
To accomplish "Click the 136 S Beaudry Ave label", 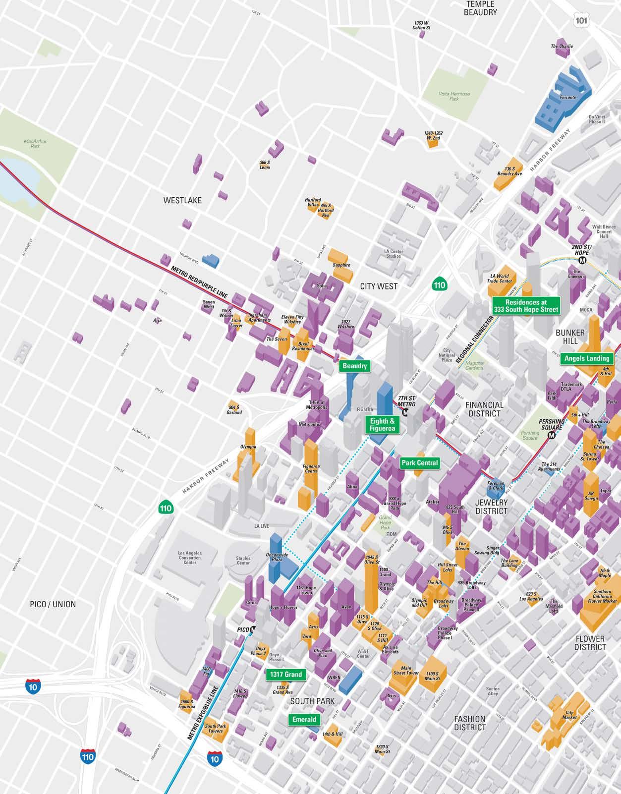I will coord(509,171).
